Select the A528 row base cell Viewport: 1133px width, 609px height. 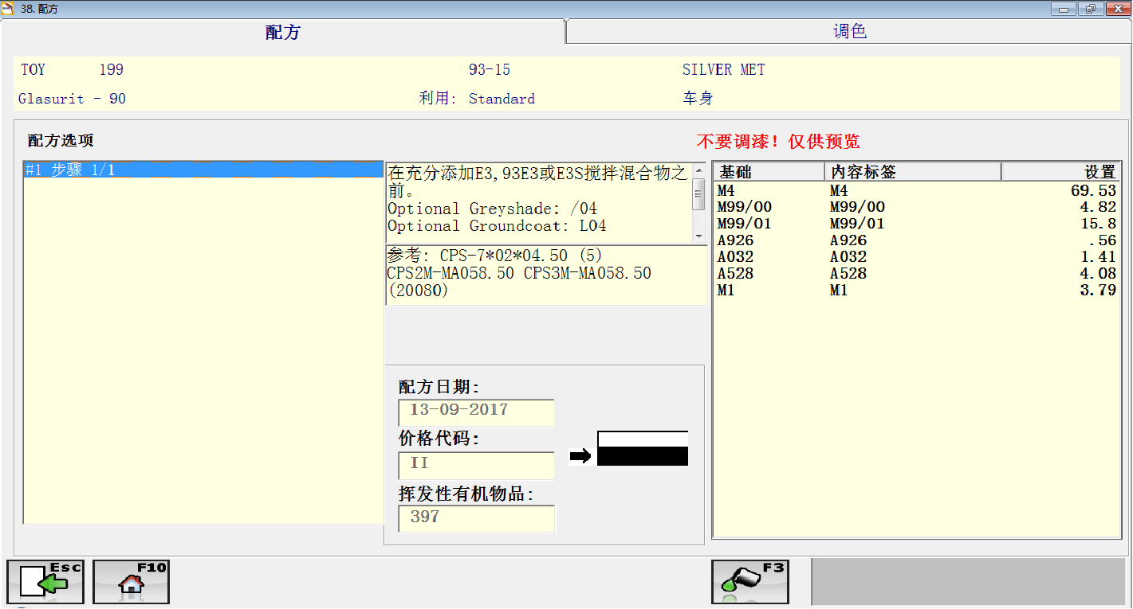tap(735, 274)
